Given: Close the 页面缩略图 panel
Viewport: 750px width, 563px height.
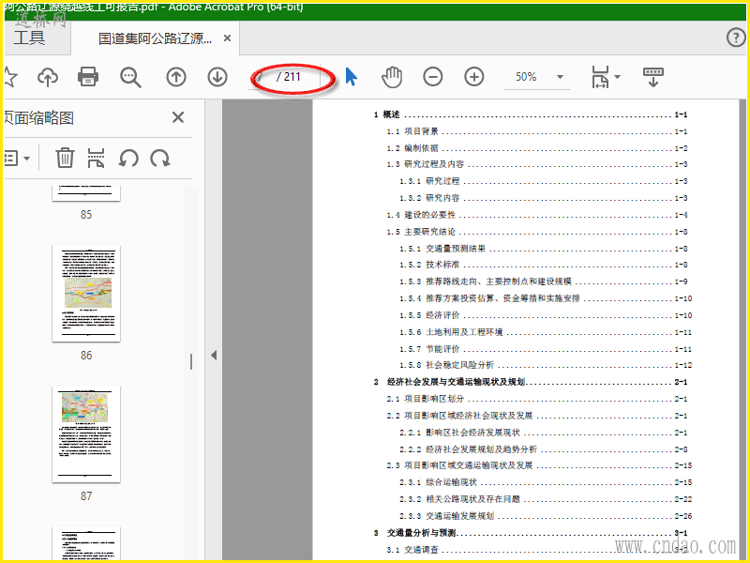Looking at the screenshot, I should point(178,116).
